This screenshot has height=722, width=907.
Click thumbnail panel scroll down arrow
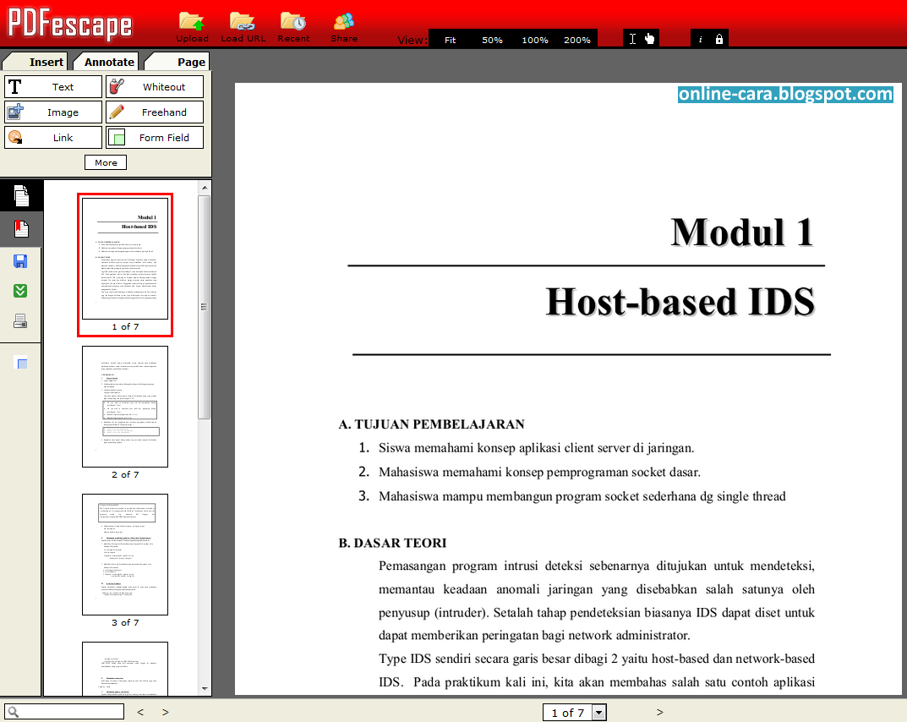click(x=205, y=688)
